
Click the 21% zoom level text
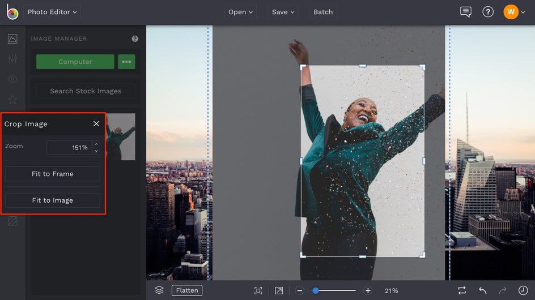[x=392, y=291]
